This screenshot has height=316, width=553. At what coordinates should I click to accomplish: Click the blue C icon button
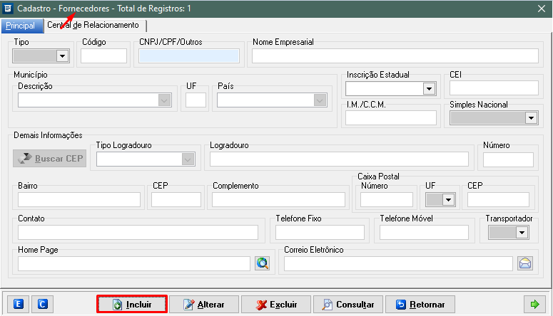pyautogui.click(x=42, y=305)
